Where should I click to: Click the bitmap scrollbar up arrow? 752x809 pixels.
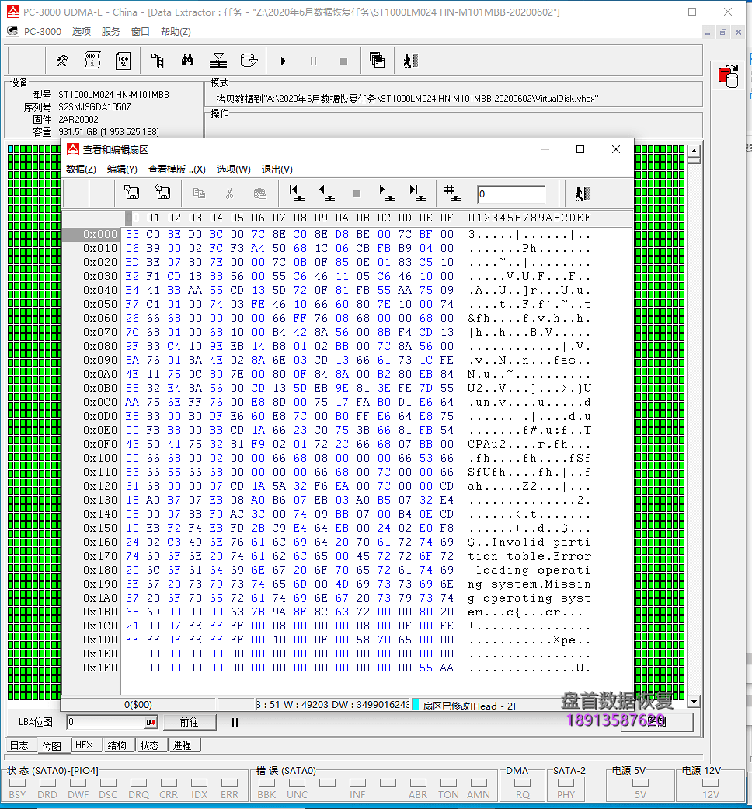tap(694, 152)
